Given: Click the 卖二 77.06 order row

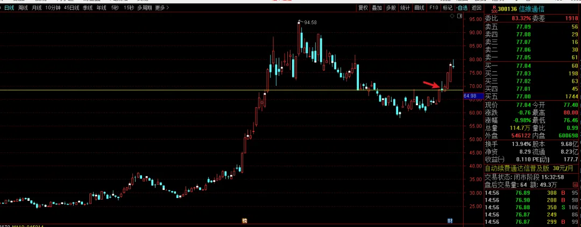Looking at the screenshot, I should point(532,49).
